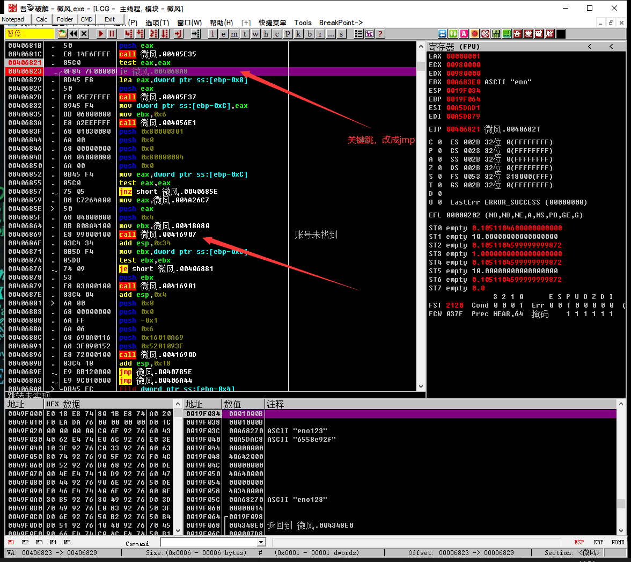This screenshot has width=631, height=562.
Task: Click the second '<' arrow in registers header
Action: pyautogui.click(x=611, y=47)
